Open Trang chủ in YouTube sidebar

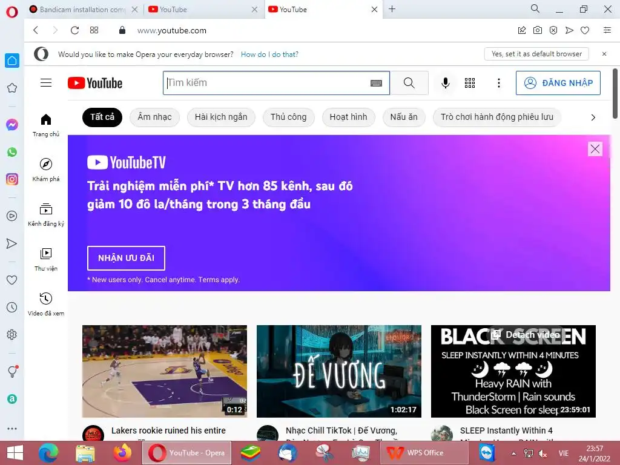46,125
